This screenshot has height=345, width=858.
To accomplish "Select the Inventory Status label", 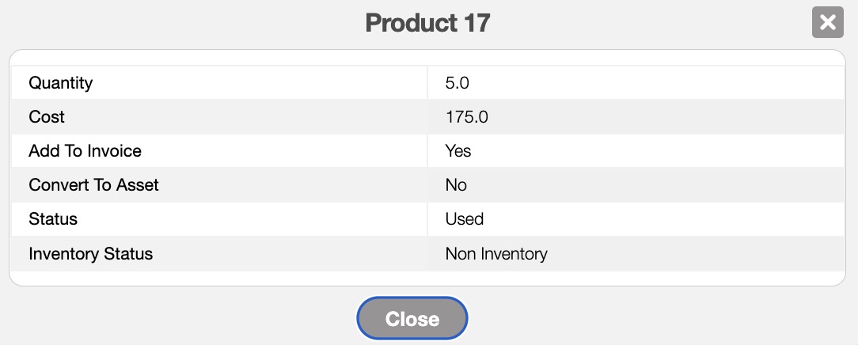I will (90, 254).
